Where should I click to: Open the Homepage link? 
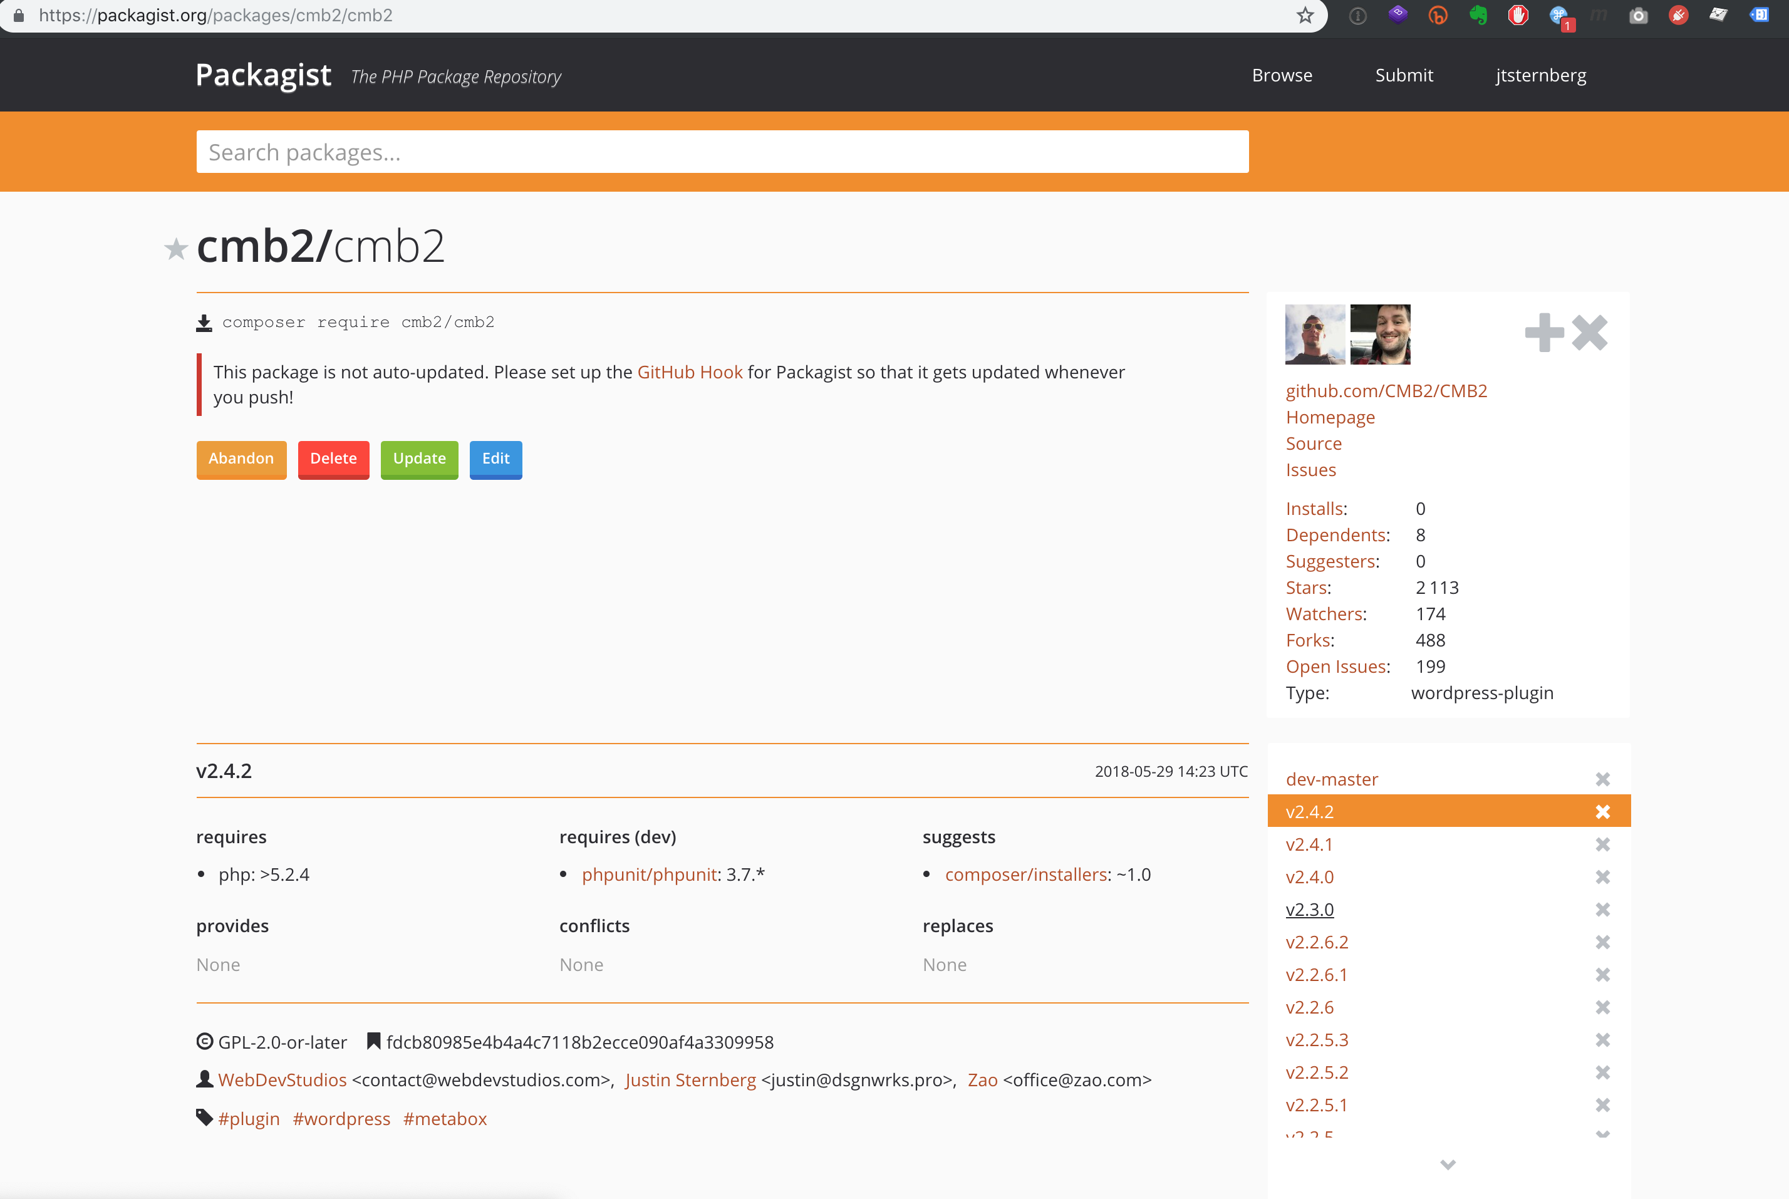tap(1330, 417)
